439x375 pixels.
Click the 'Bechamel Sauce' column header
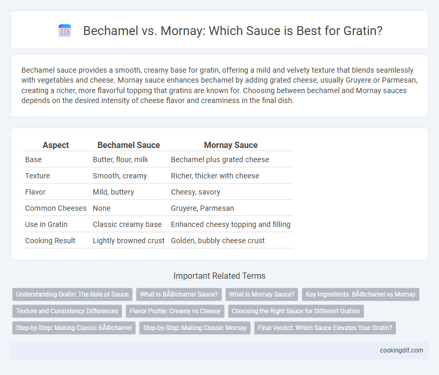(129, 145)
